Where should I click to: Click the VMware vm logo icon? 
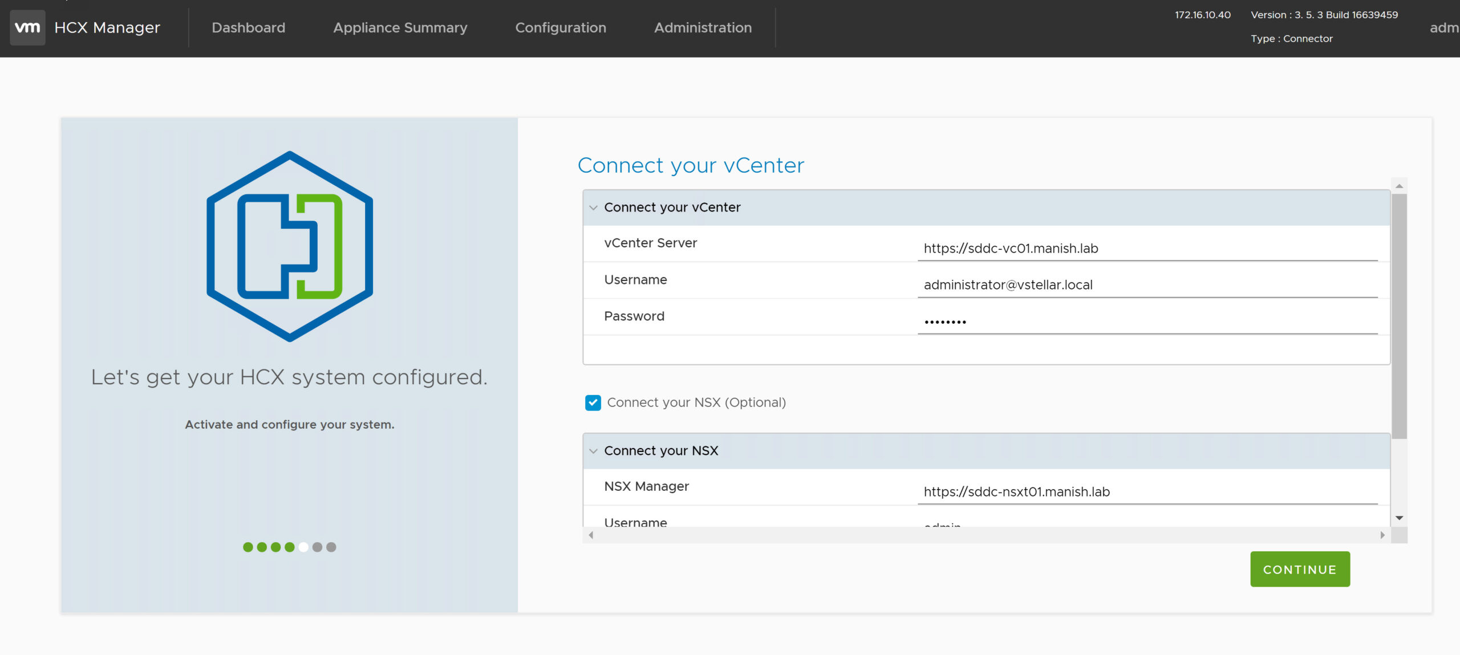[27, 27]
